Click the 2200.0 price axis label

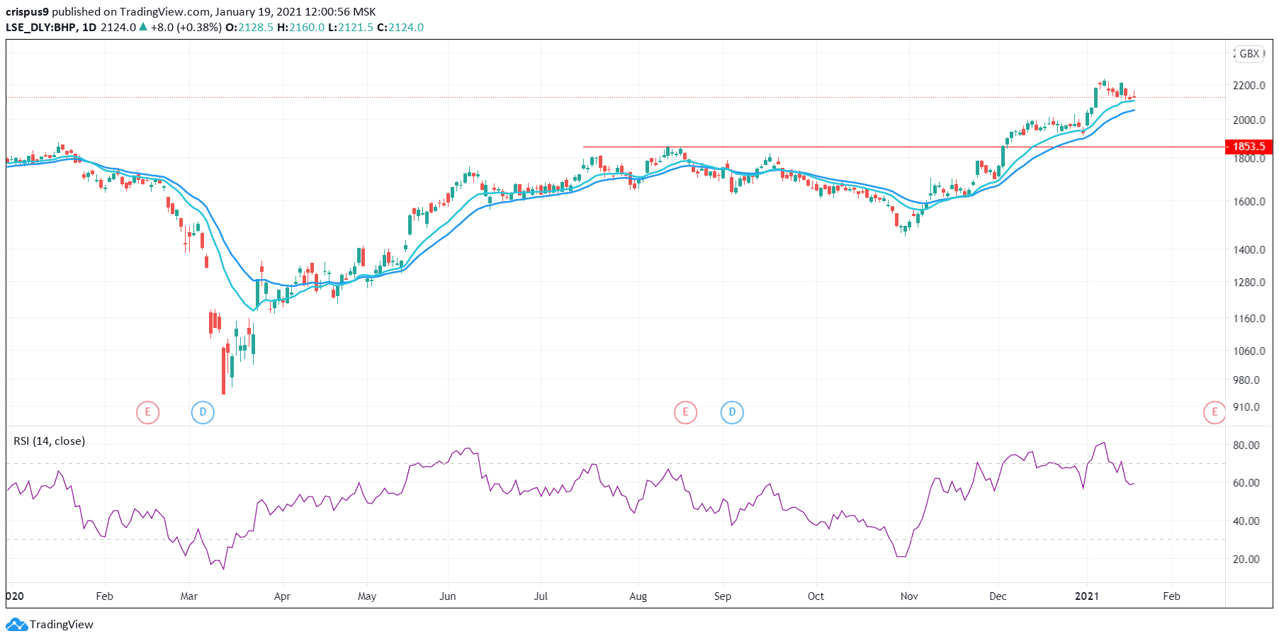tap(1249, 86)
